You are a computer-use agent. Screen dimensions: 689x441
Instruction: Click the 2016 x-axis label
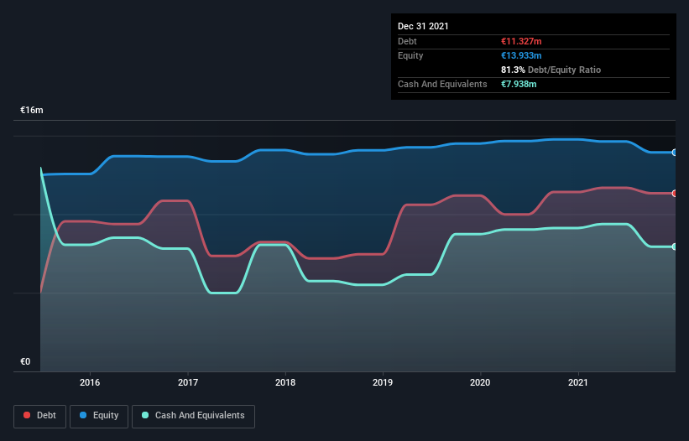(90, 382)
